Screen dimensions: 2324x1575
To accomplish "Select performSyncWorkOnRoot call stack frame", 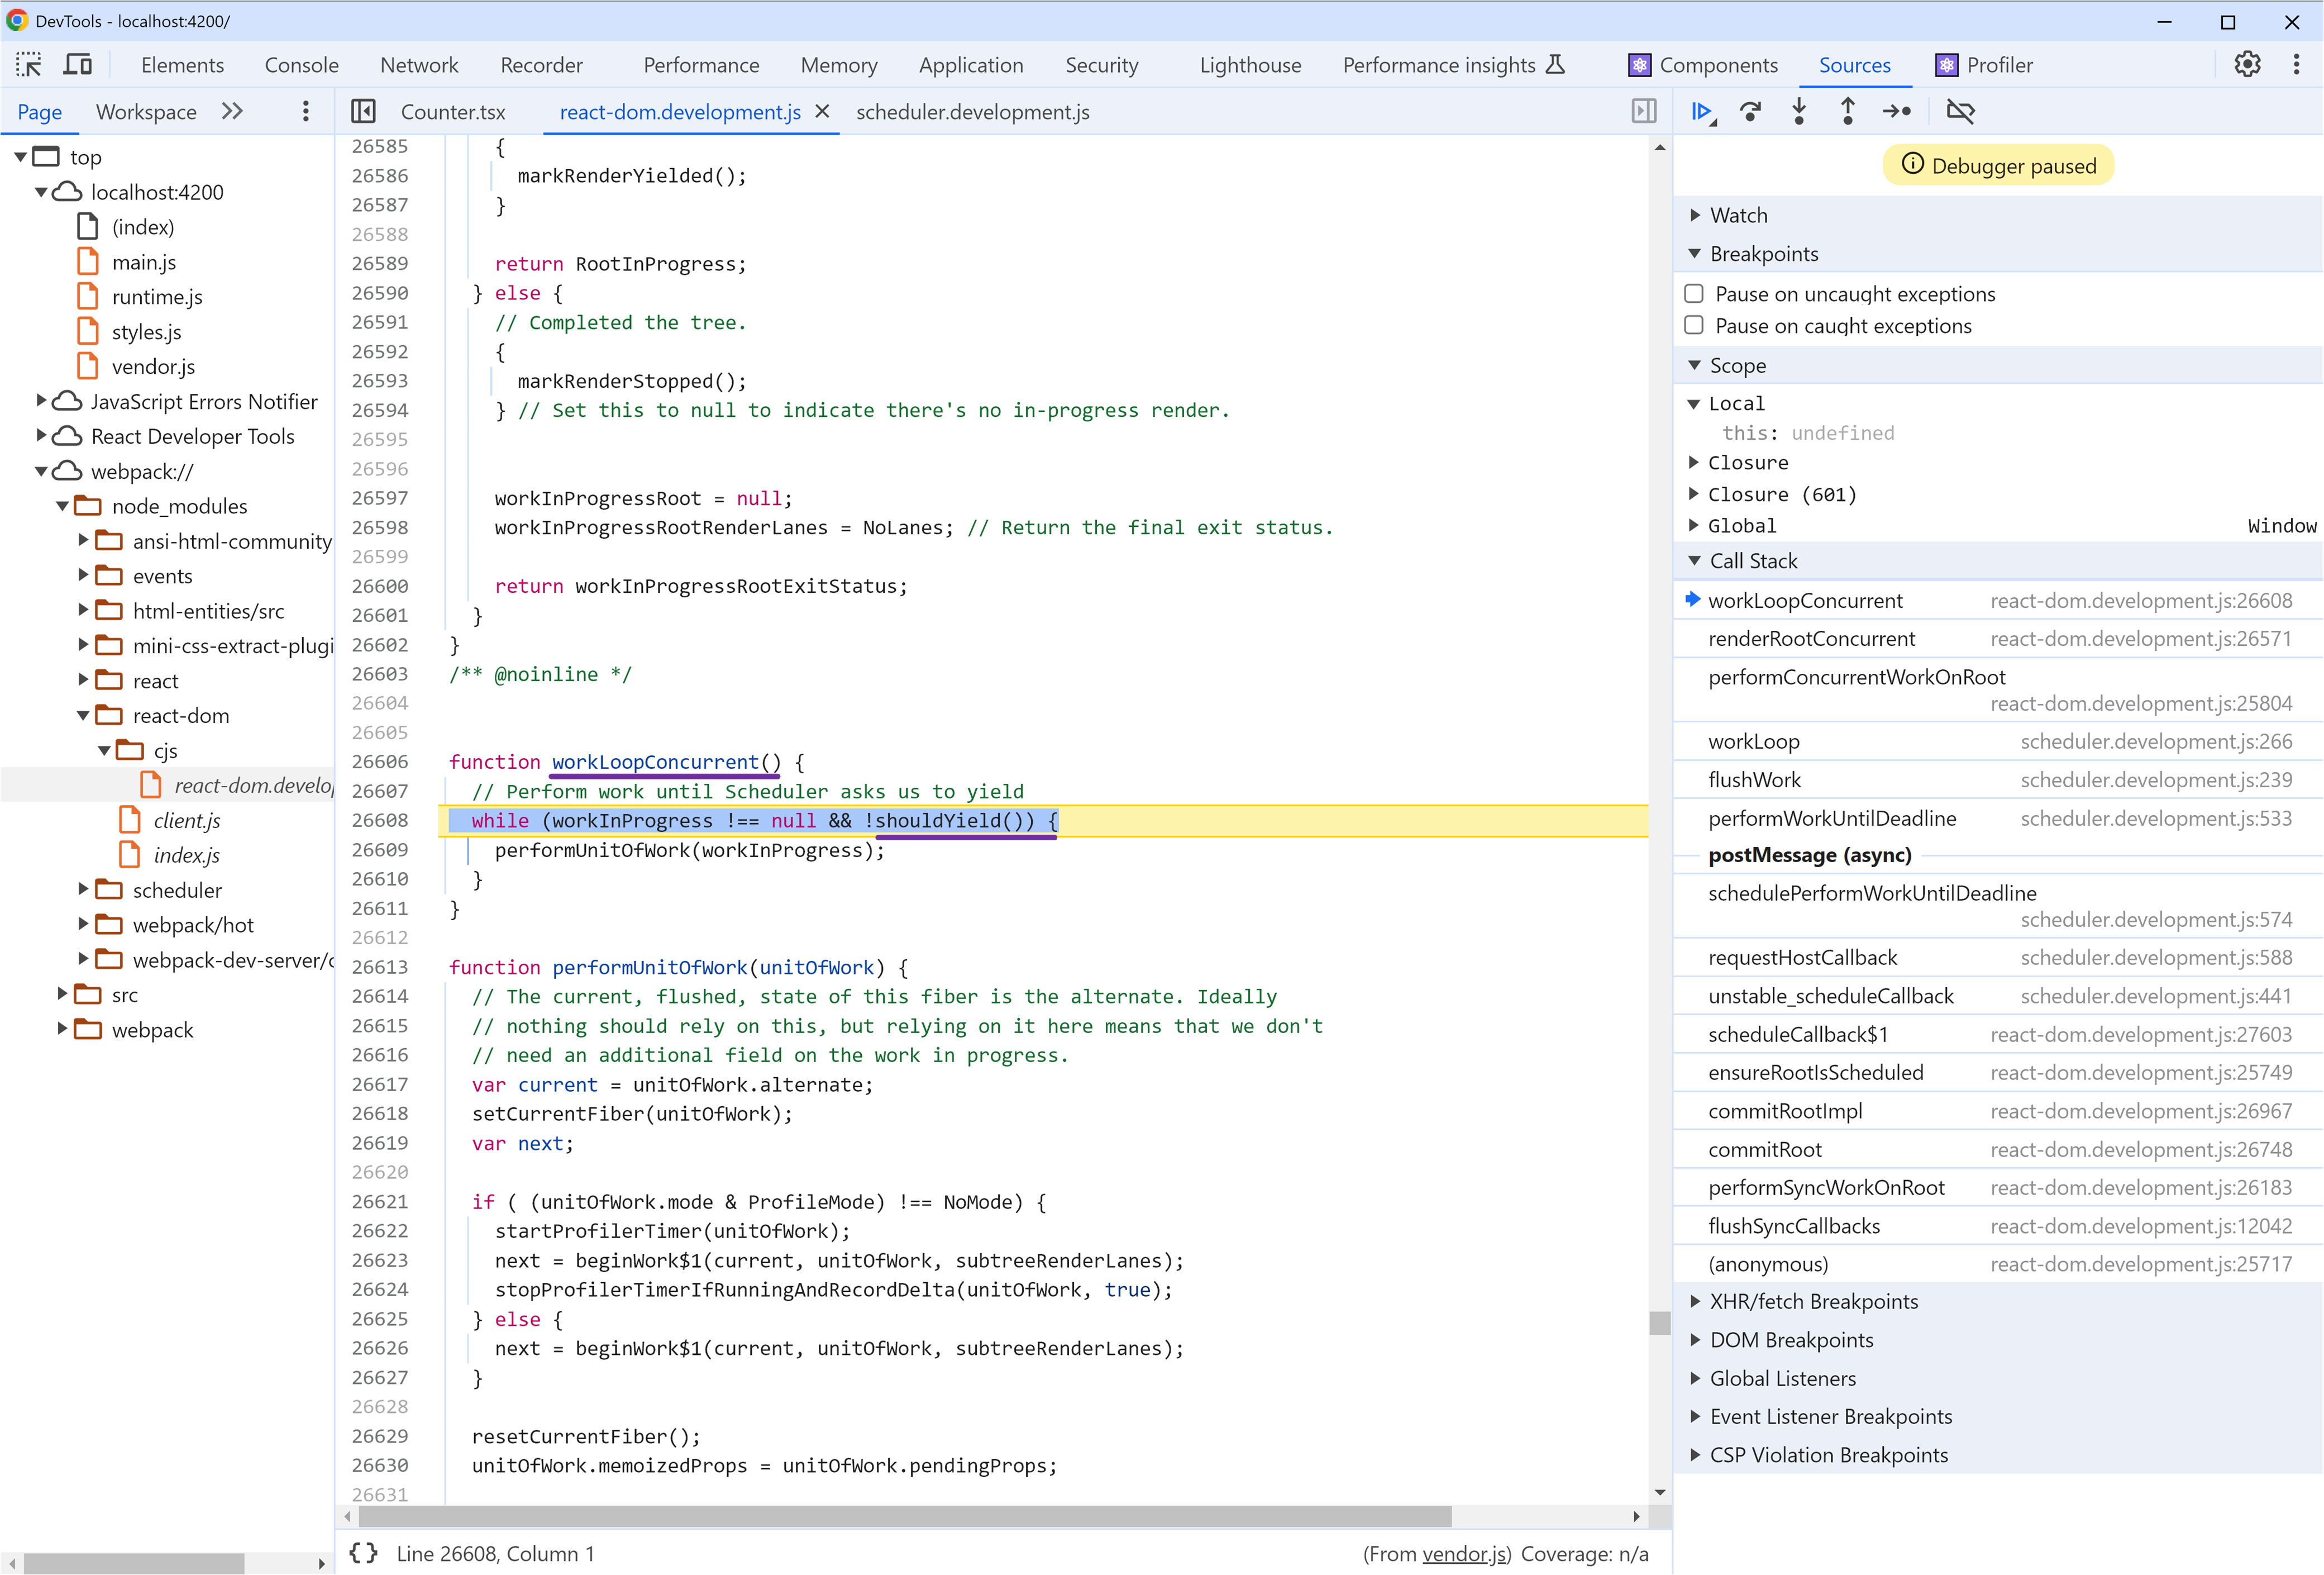I will [x=1998, y=1188].
